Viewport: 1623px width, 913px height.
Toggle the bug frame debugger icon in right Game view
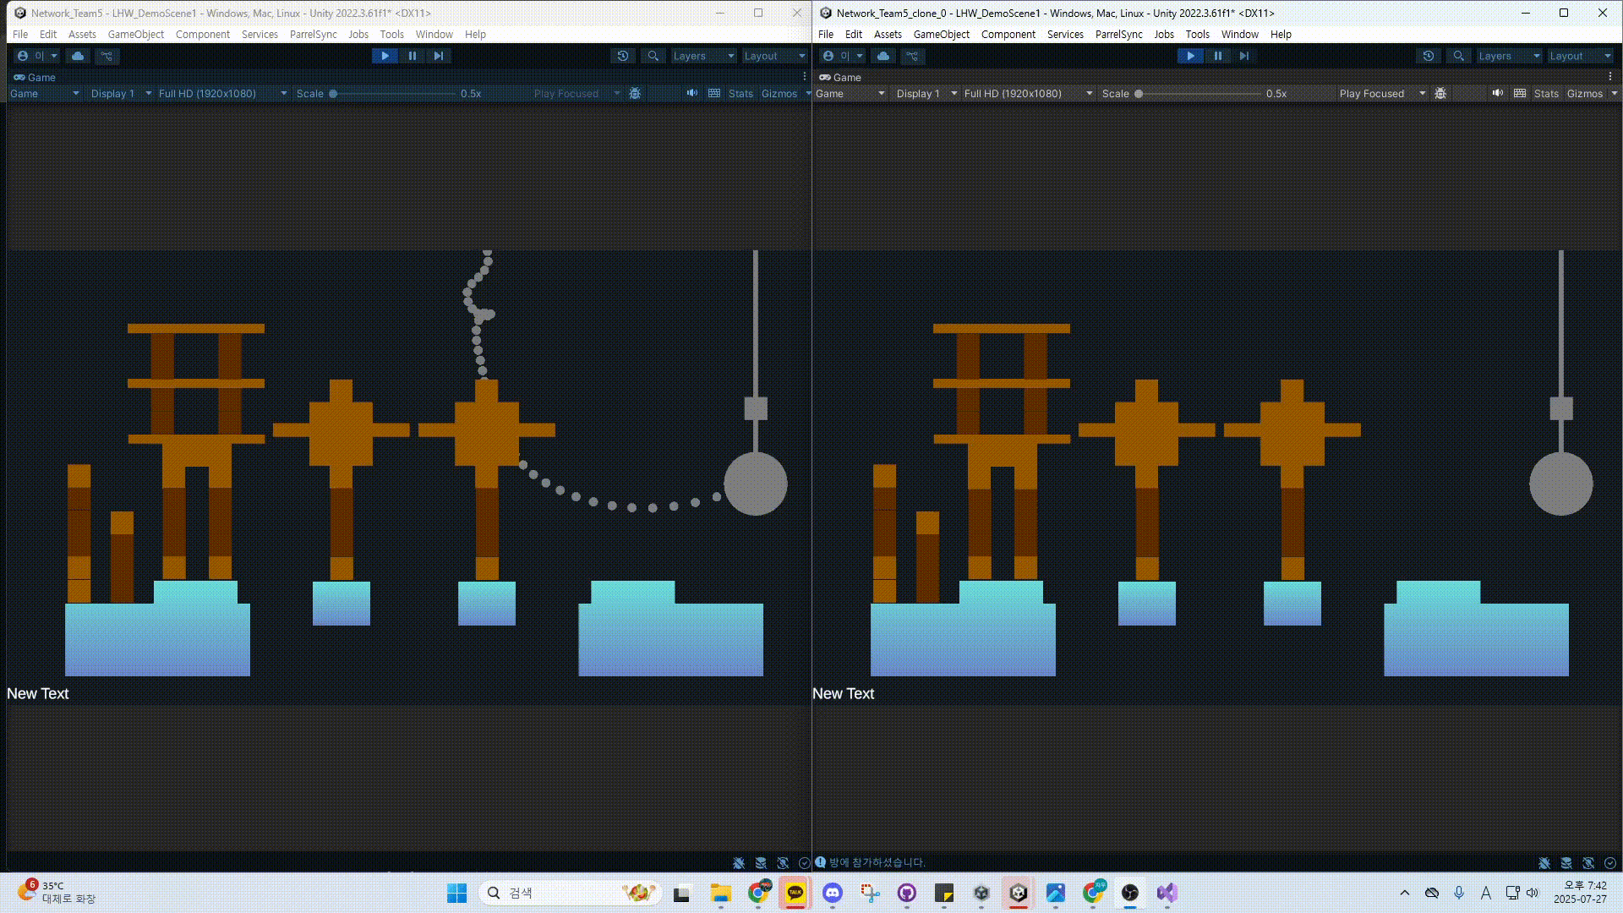(1440, 94)
